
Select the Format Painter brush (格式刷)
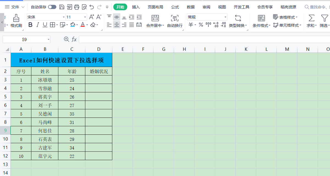[x=16, y=21]
